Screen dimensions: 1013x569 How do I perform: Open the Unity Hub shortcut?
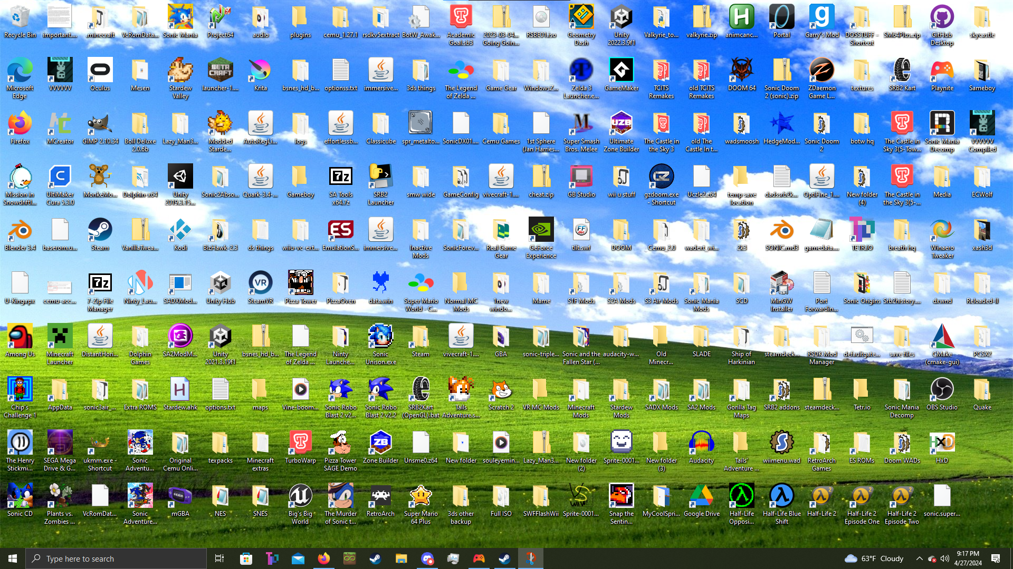pyautogui.click(x=221, y=288)
